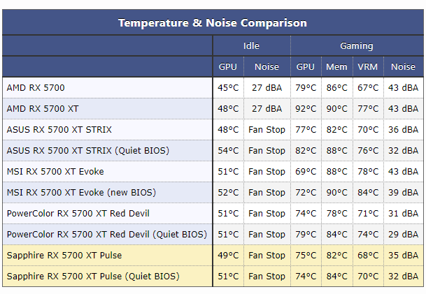Click the "Mem" column header

(x=336, y=67)
